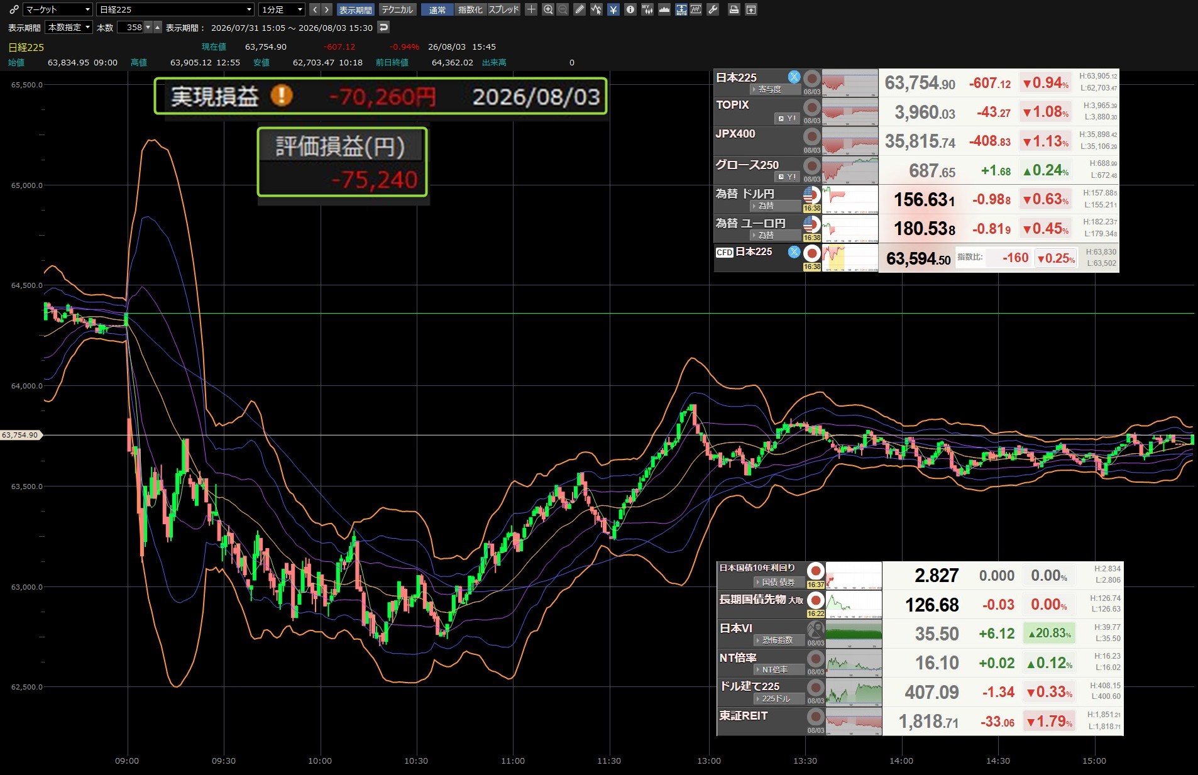Open the マーケット category dropdown
Screen dimensions: 1198x775
tap(58, 9)
